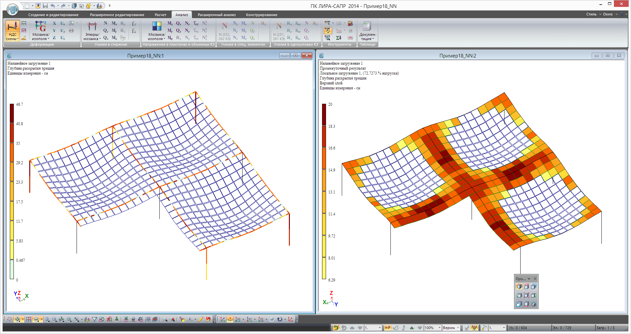The width and height of the screenshot is (631, 334).
Task: Select the Mx bar moment icon
Action: (114, 23)
